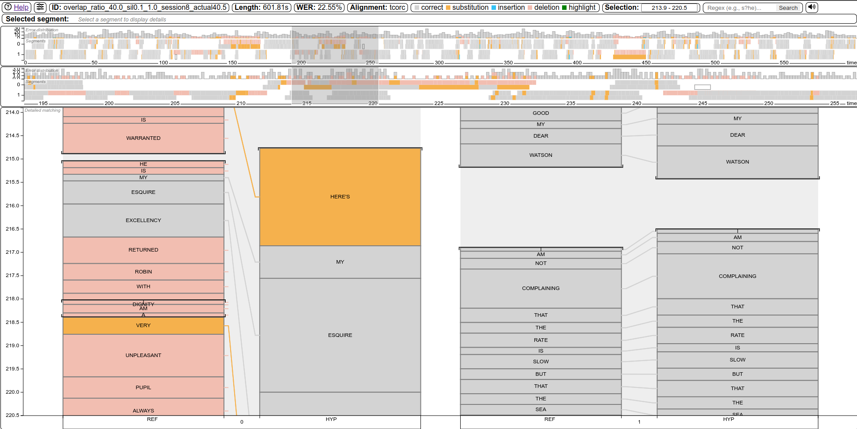Select the SLOW reference word
Screen dimensions: 857x429
coord(541,362)
